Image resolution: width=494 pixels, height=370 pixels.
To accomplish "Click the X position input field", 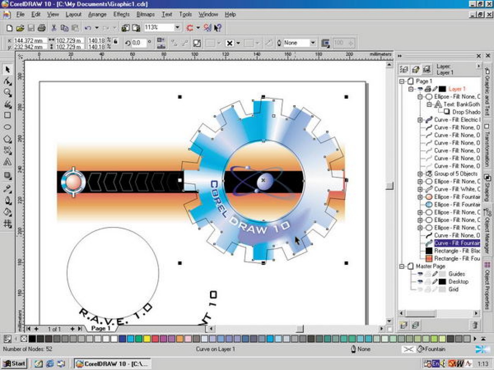I will 30,40.
